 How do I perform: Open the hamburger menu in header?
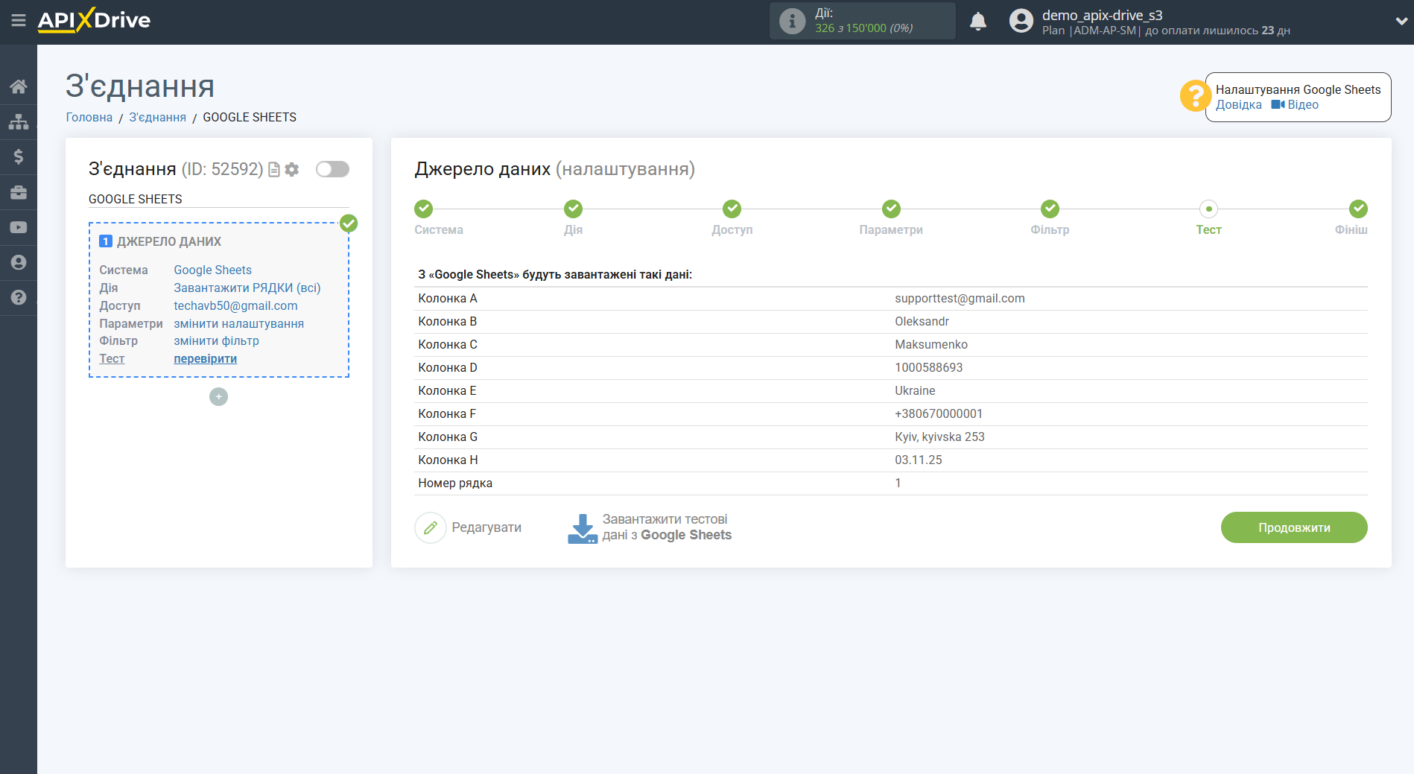[19, 21]
